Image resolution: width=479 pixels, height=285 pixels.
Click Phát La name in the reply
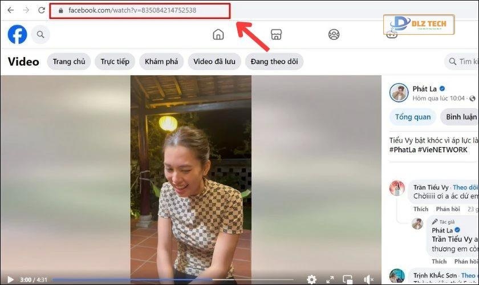(x=442, y=230)
